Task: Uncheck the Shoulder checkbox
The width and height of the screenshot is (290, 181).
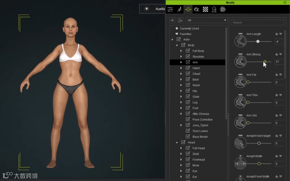Action: click(188, 56)
